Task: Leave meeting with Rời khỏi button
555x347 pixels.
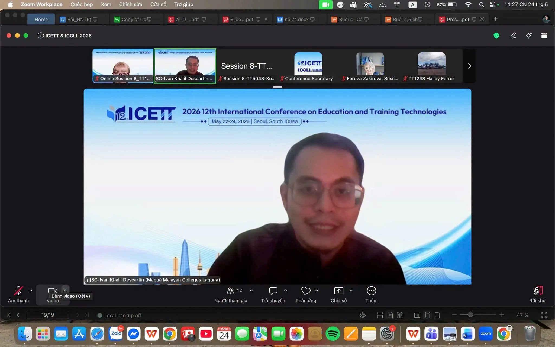Action: (x=538, y=294)
